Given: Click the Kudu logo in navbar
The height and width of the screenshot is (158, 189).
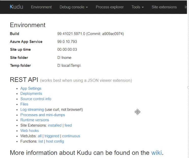Looking at the screenshot, I should 17,7.
